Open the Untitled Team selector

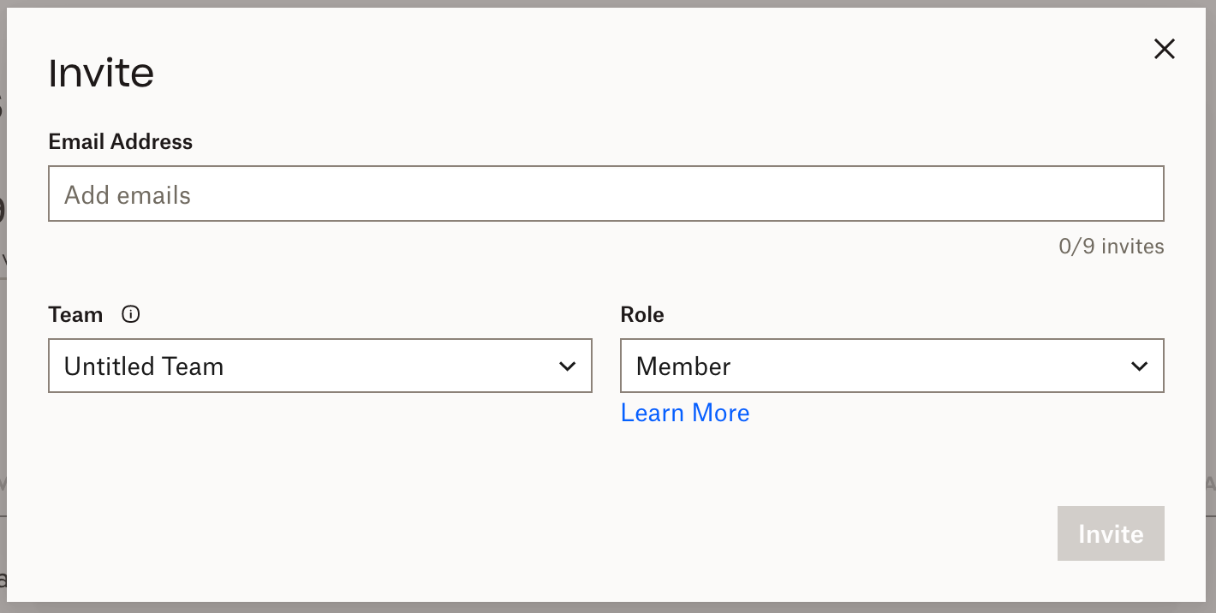tap(320, 366)
